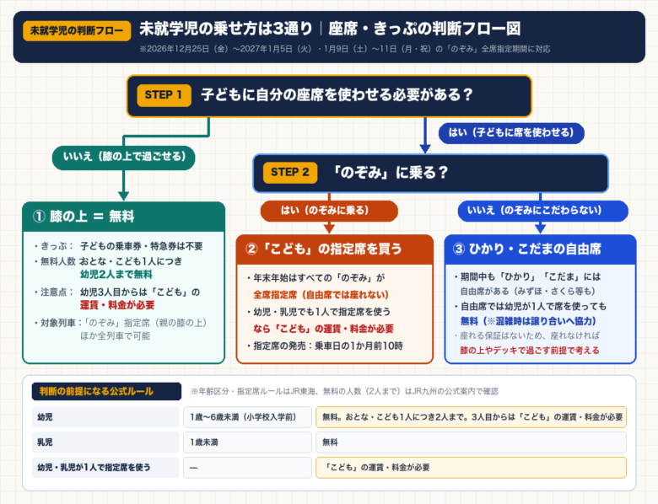658x504 pixels.
Task: Click cell 1歳〜6歳未満（小学校入学前）
Action: point(247,417)
